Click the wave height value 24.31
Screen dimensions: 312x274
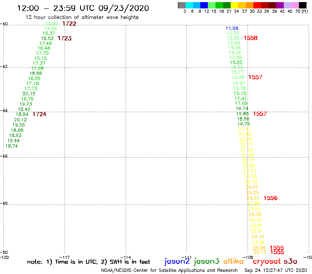[x=253, y=198]
